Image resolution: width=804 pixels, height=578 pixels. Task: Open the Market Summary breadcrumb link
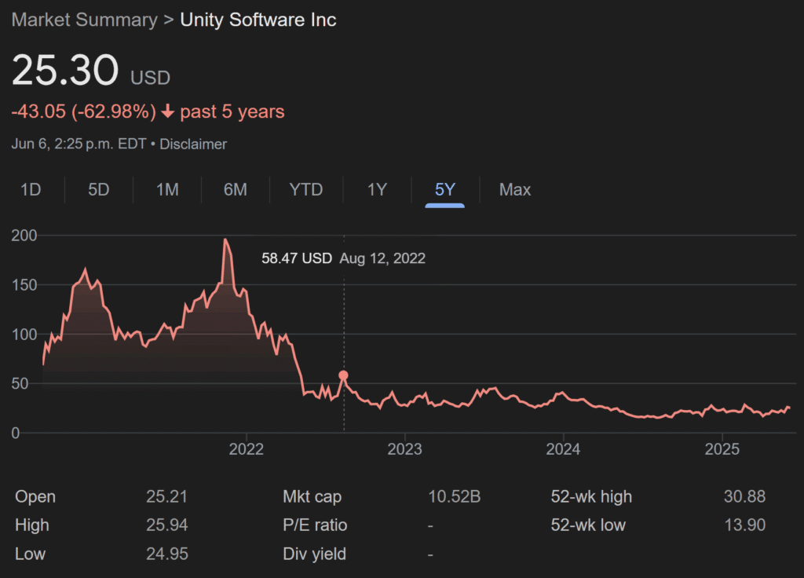tap(85, 20)
